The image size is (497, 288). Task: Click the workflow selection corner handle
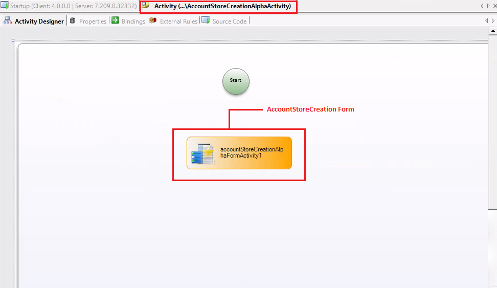pyautogui.click(x=13, y=40)
